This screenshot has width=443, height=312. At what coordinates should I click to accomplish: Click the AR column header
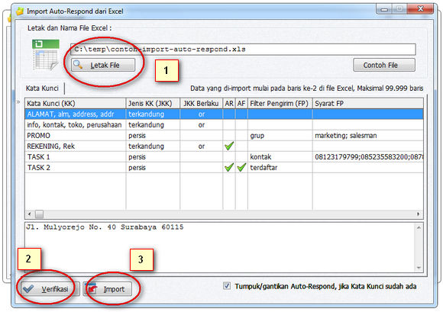229,104
